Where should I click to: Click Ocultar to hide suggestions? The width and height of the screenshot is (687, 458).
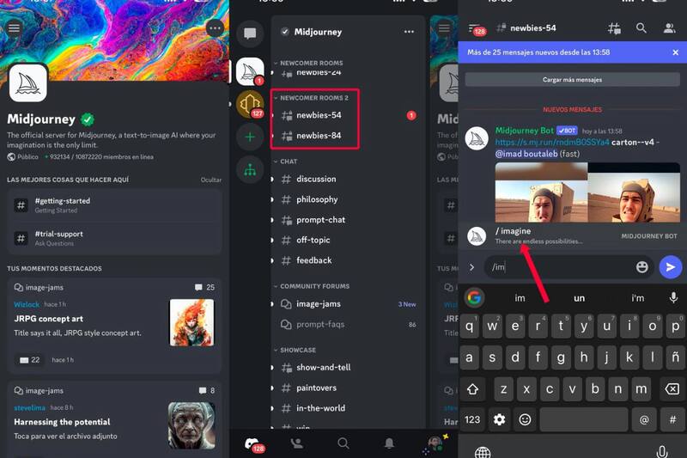(210, 180)
